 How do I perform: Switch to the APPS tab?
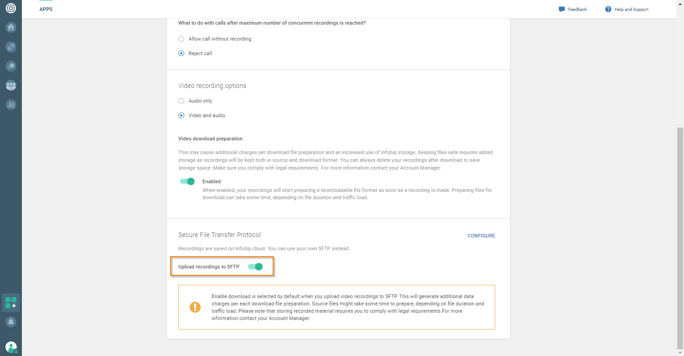pyautogui.click(x=46, y=9)
